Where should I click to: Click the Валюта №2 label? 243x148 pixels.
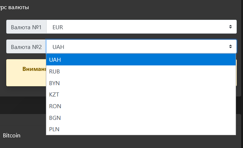tap(26, 47)
